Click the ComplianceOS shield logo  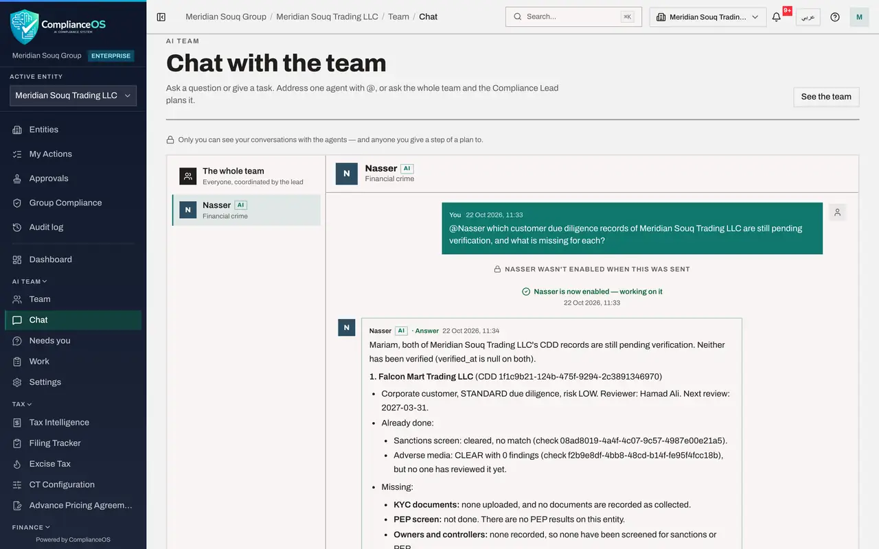click(24, 27)
